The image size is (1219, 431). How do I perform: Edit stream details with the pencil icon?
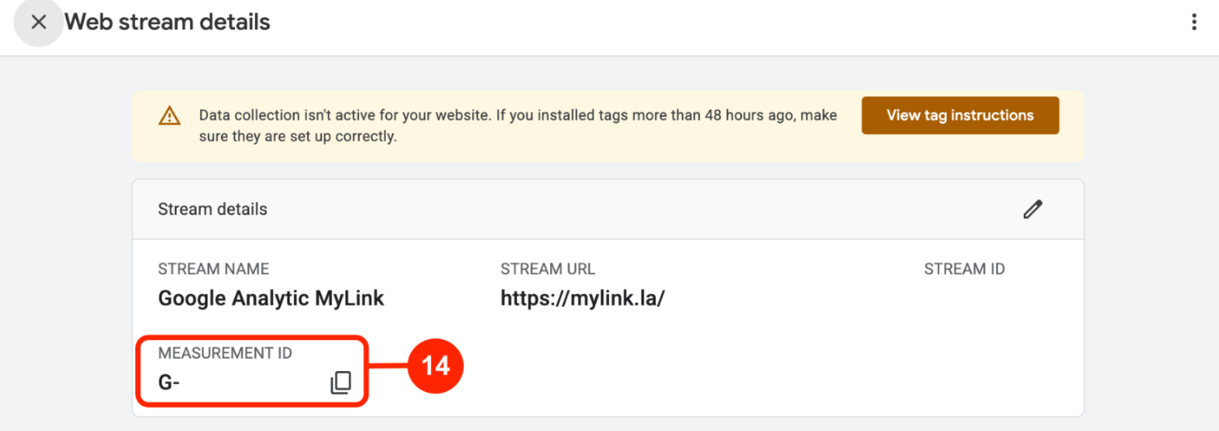tap(1033, 209)
